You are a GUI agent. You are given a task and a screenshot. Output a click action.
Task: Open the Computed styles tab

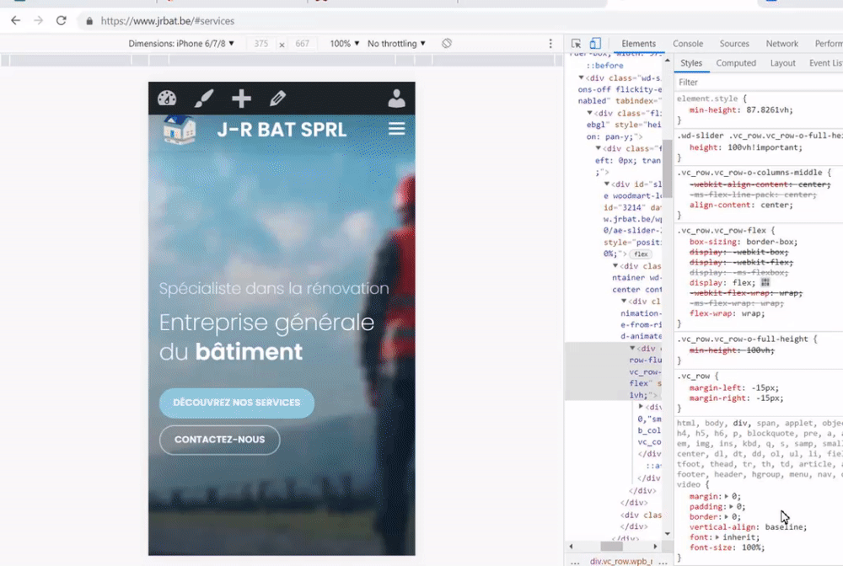[x=736, y=63]
